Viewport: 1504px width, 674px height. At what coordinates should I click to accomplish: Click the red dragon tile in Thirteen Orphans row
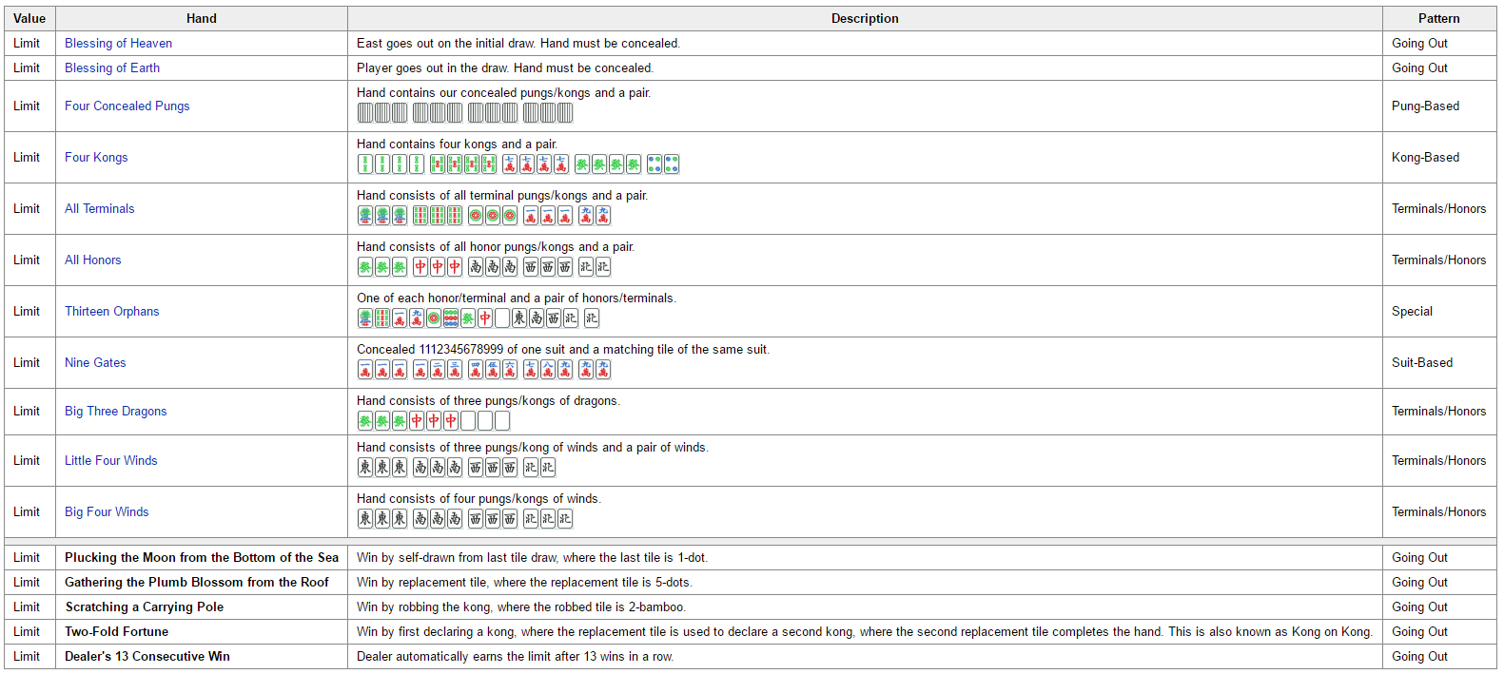coord(485,318)
